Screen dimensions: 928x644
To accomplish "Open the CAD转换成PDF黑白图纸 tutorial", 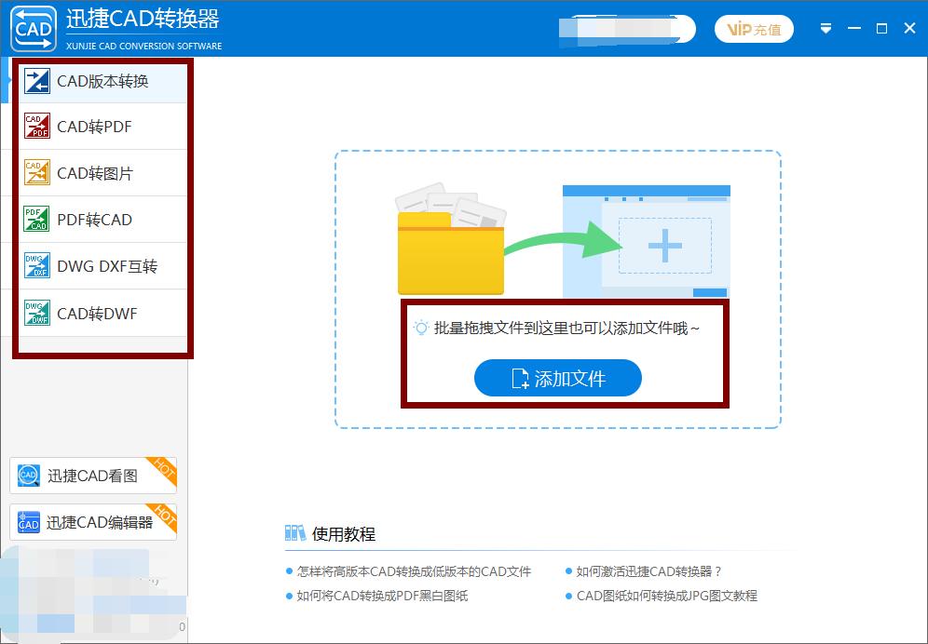I will [x=385, y=596].
